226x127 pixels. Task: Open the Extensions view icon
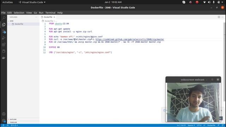click(4, 44)
